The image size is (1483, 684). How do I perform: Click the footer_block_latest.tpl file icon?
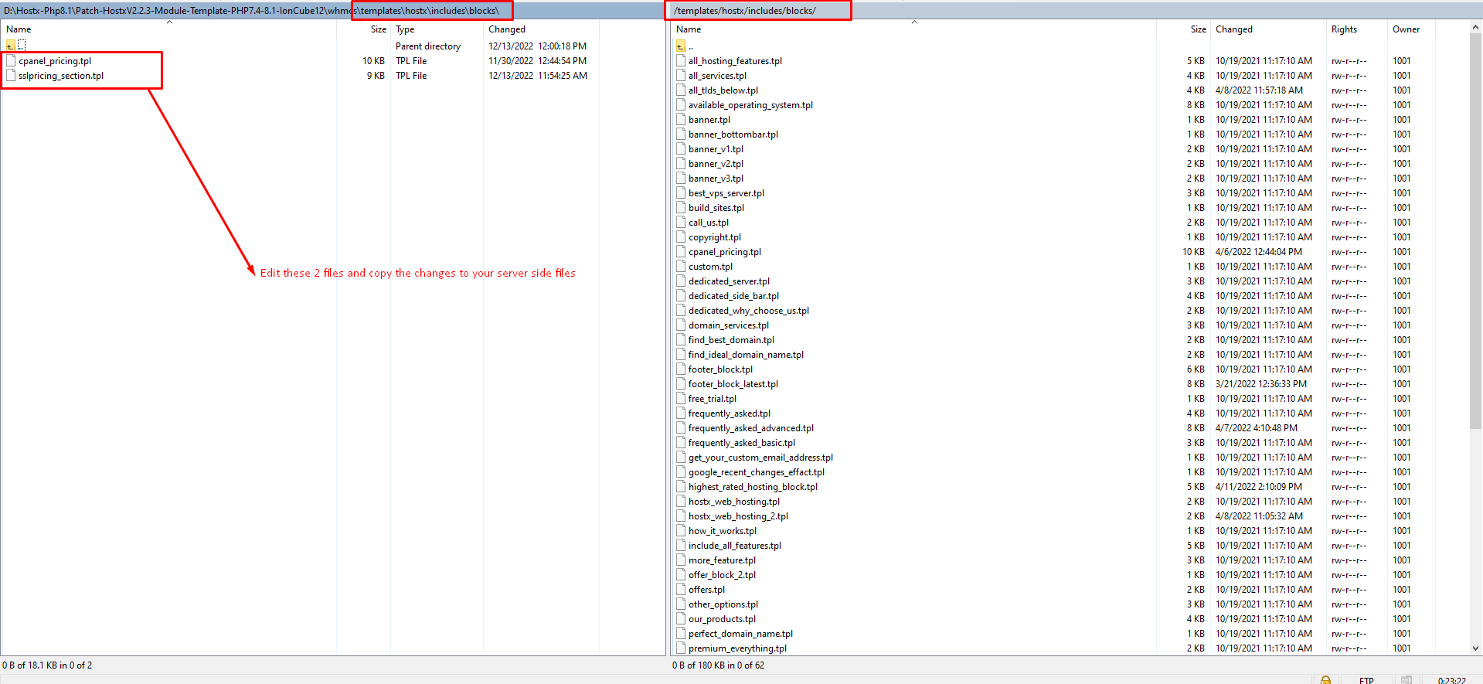[681, 384]
